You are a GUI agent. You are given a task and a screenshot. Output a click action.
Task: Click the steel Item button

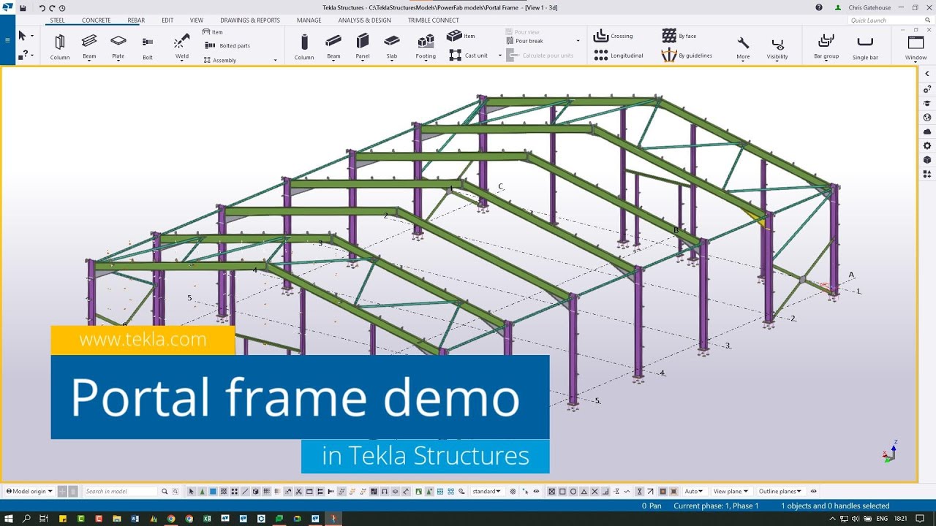(213, 32)
